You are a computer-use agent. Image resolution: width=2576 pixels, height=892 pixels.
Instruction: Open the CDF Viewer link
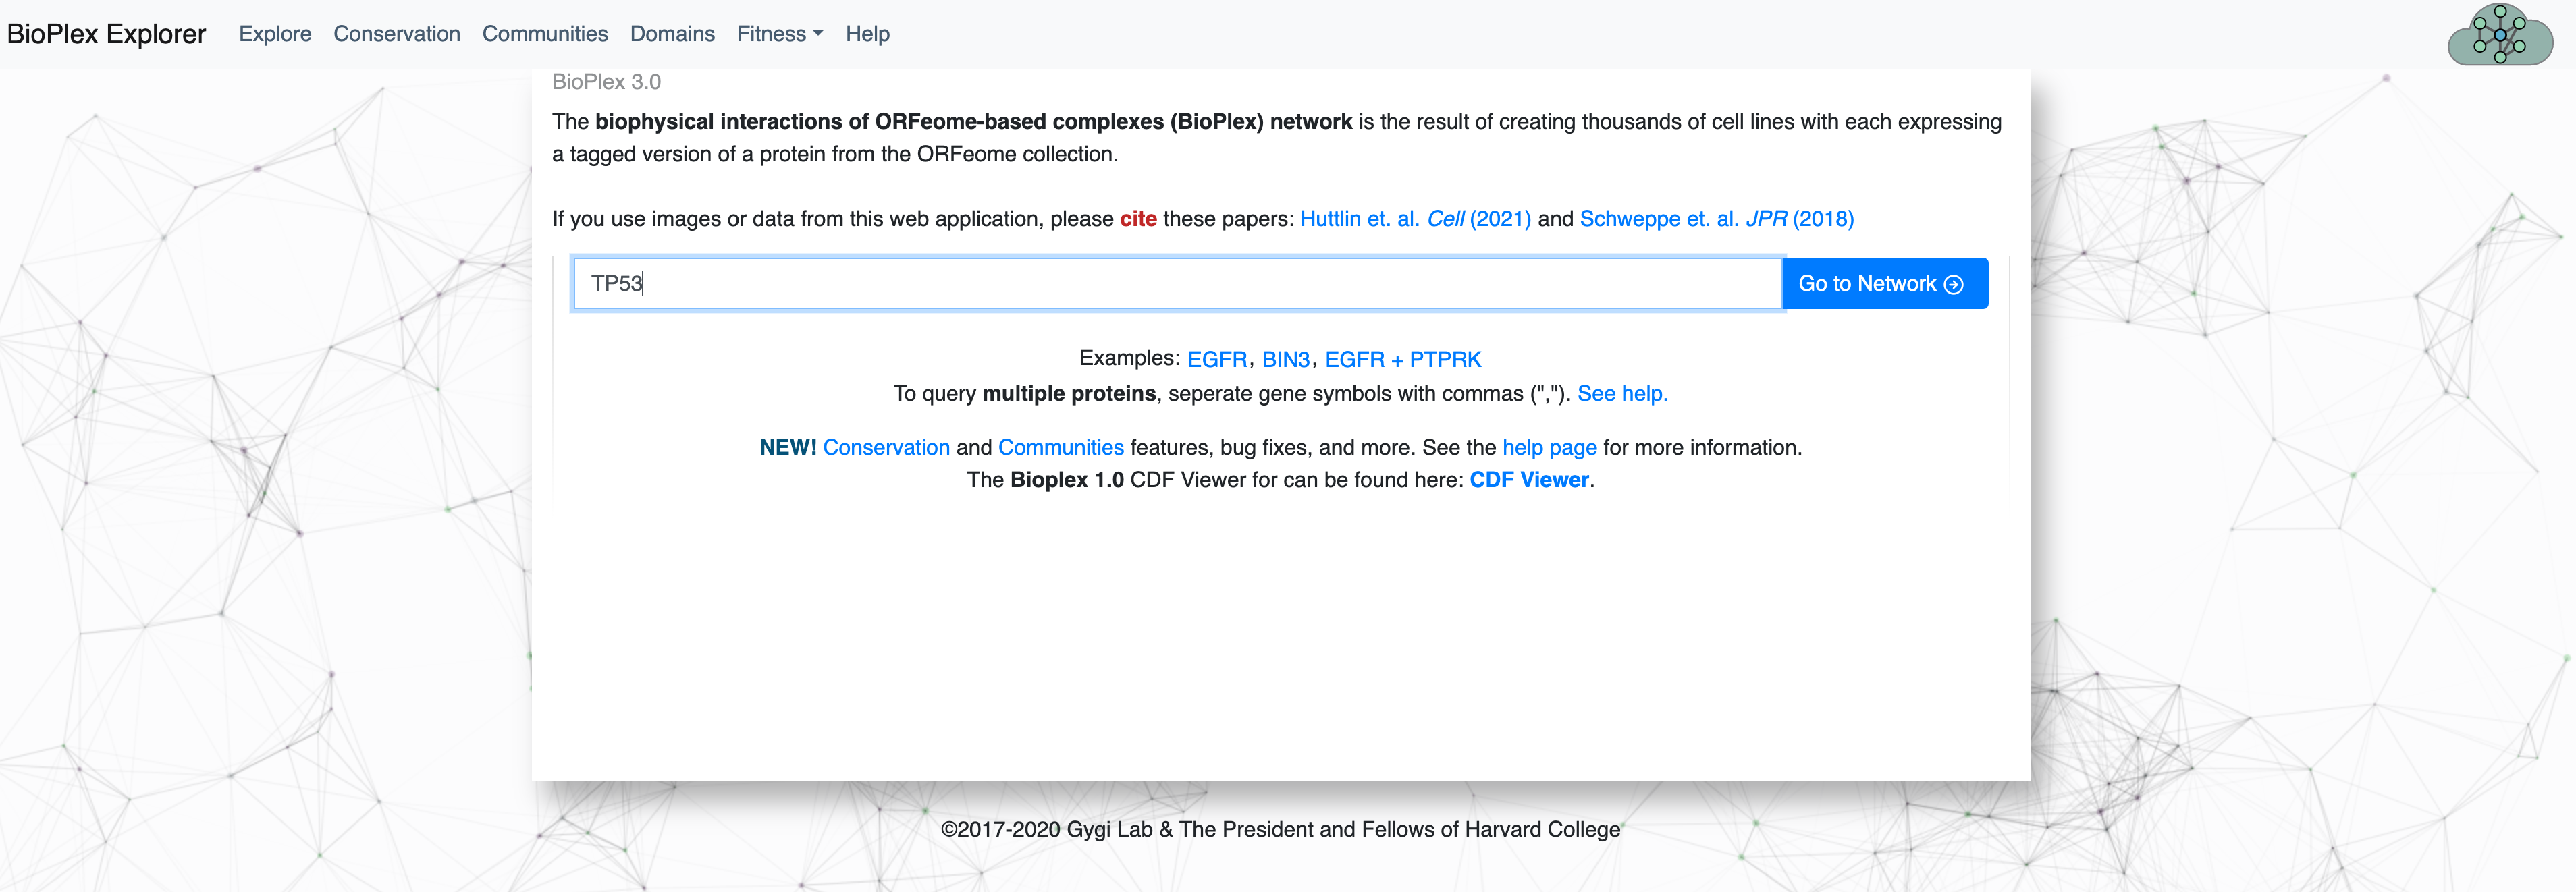coord(1529,480)
